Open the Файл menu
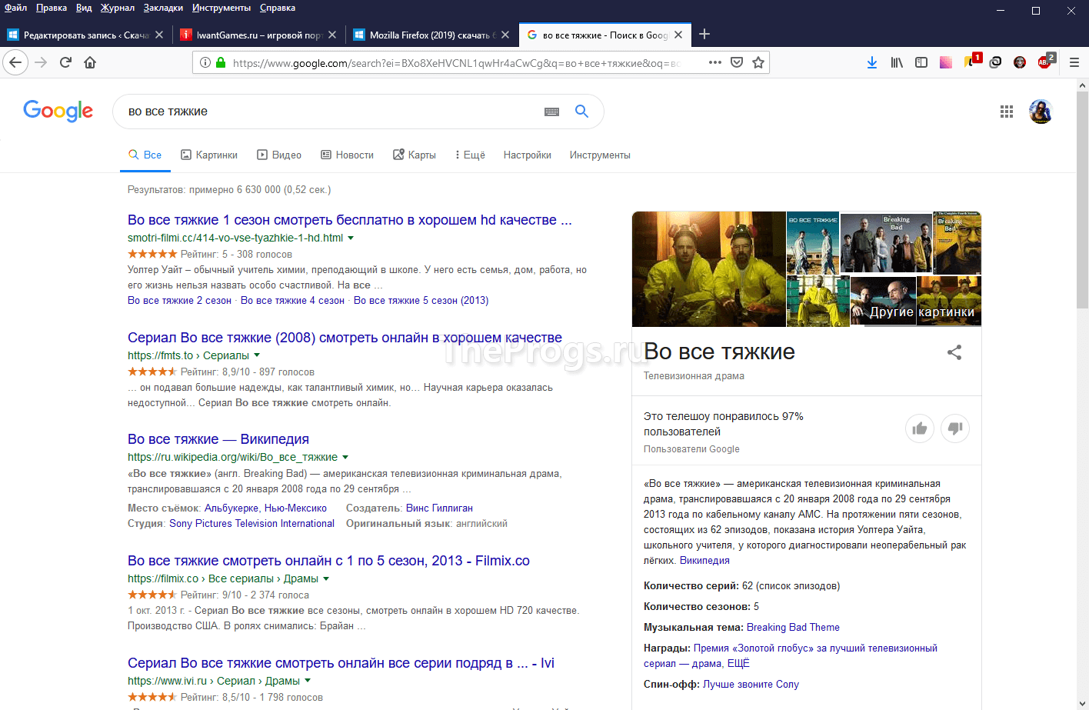The image size is (1089, 710). [x=15, y=8]
